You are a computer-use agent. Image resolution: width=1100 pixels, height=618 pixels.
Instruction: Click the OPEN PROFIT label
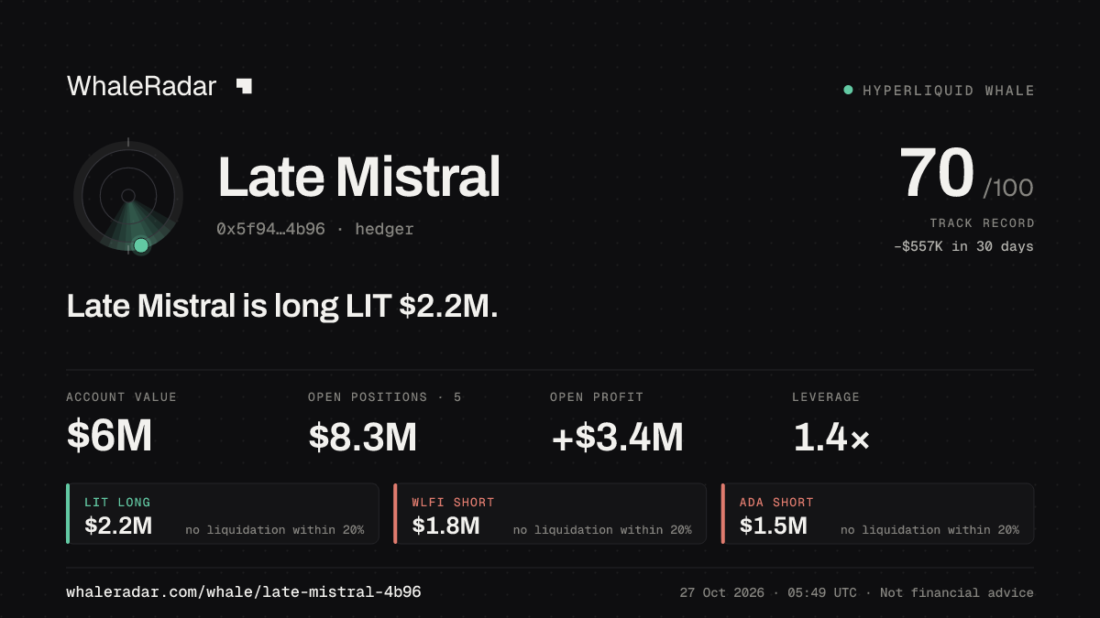pos(597,397)
